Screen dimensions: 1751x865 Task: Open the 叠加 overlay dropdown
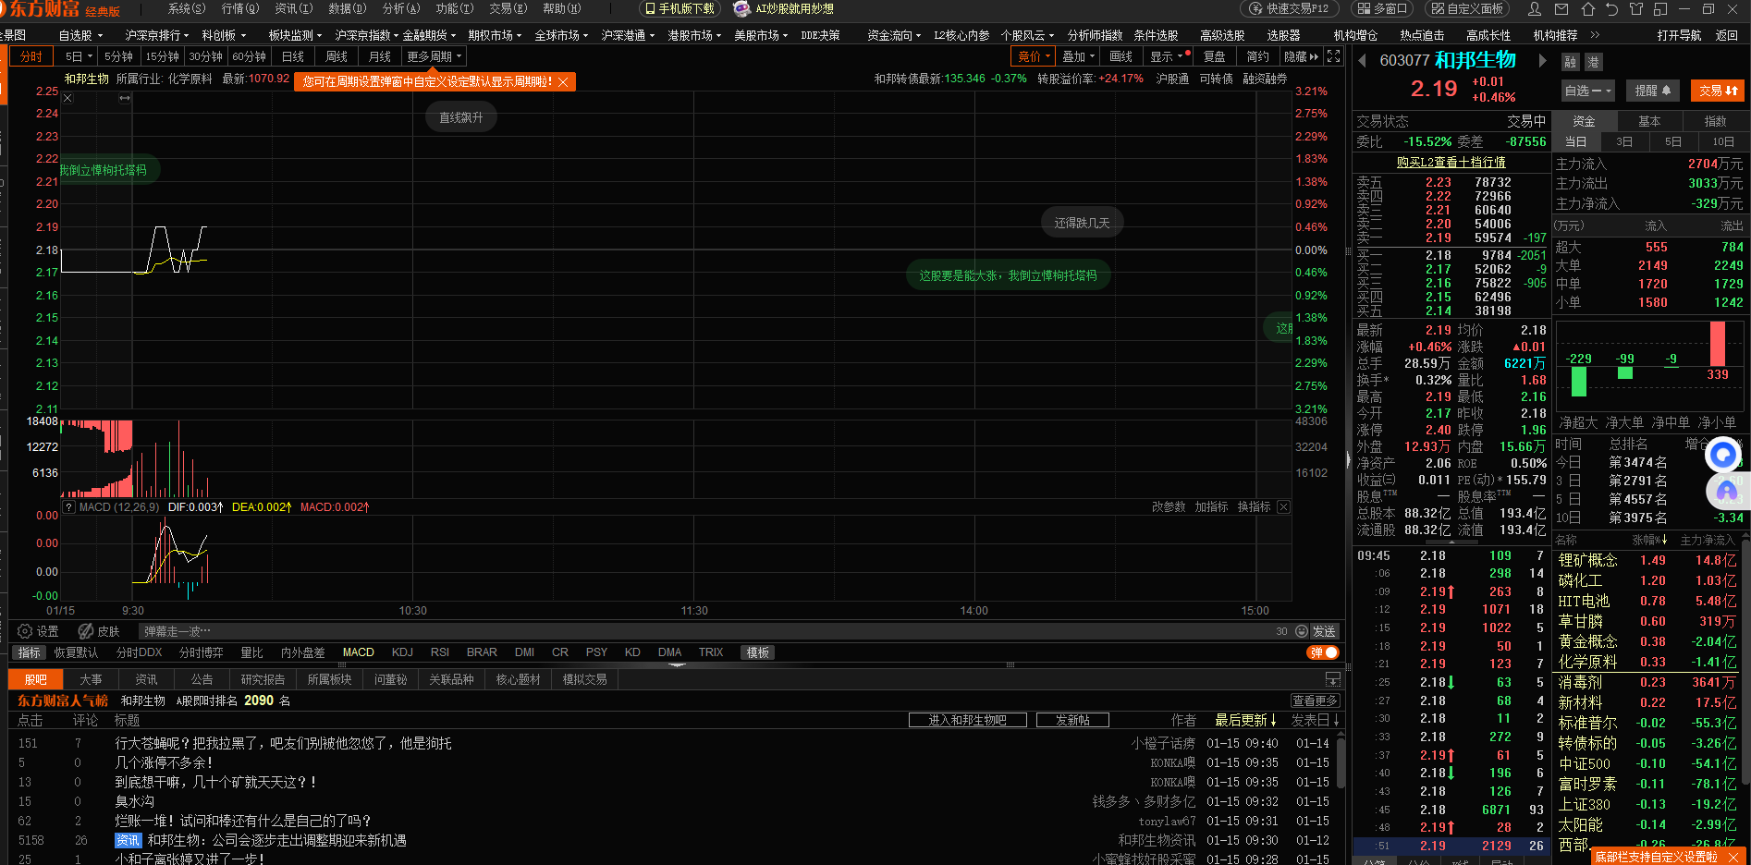pos(1078,56)
